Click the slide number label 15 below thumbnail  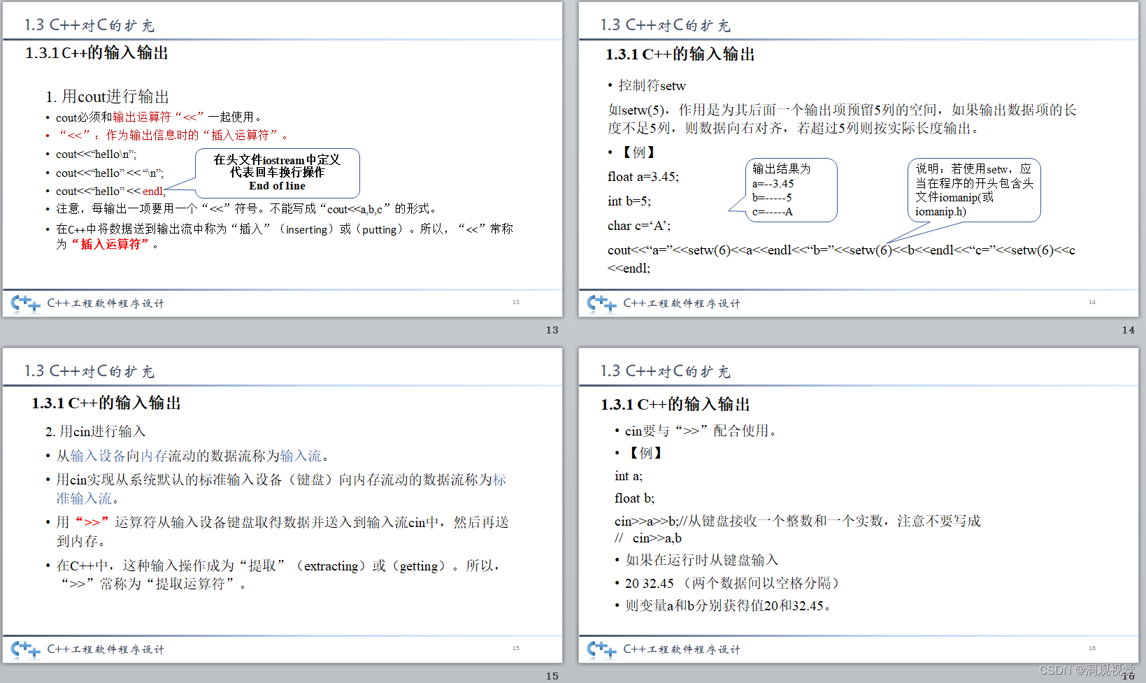(552, 676)
